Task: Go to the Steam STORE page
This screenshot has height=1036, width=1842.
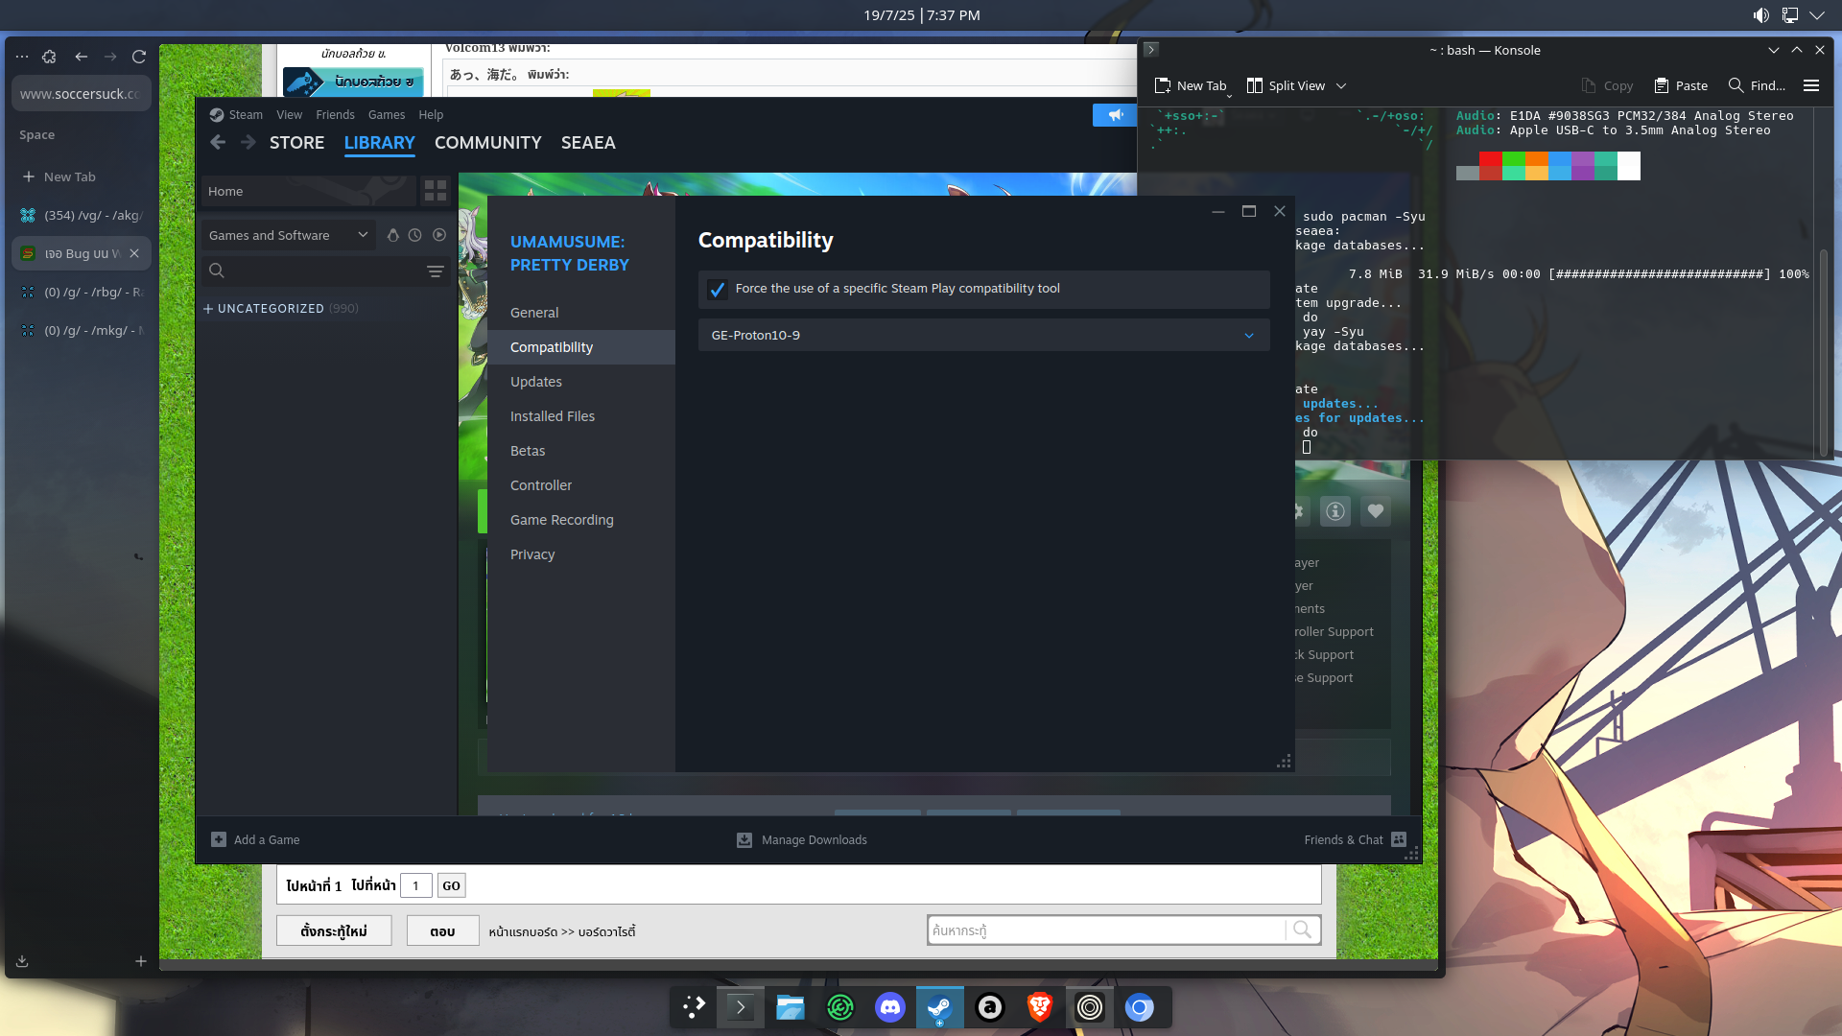Action: [x=296, y=143]
